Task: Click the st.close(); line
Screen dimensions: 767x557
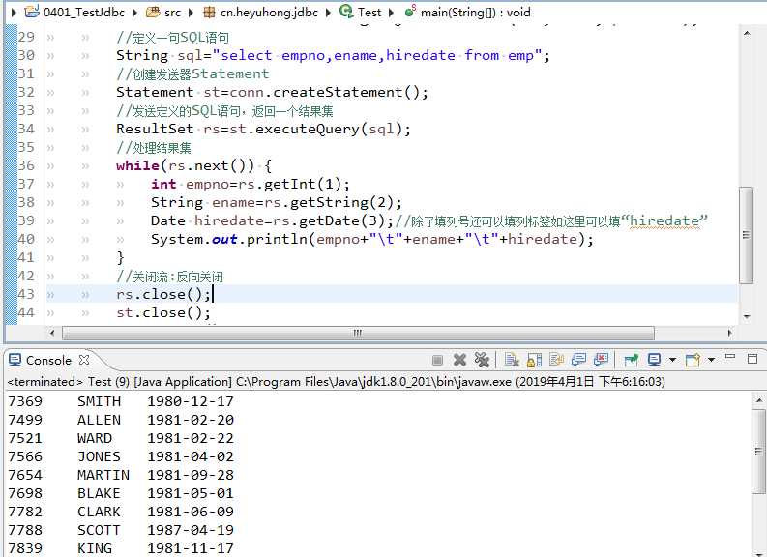Action: tap(163, 313)
